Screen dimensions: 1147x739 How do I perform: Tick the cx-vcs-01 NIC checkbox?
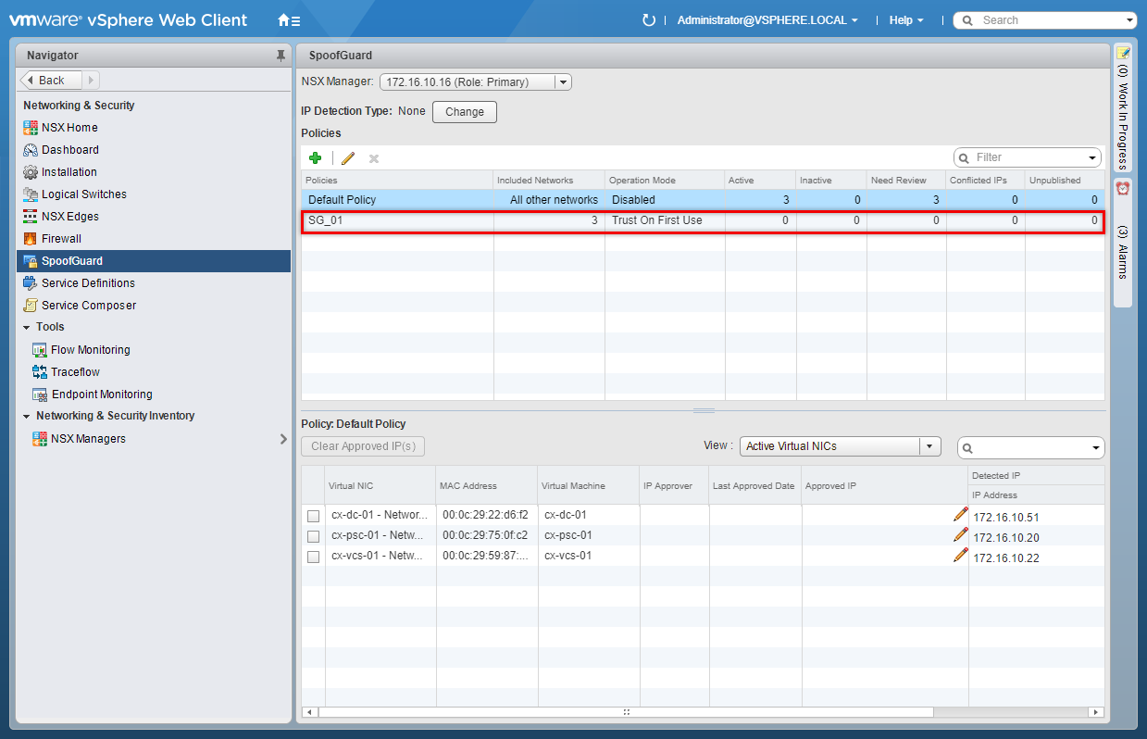[x=314, y=557]
